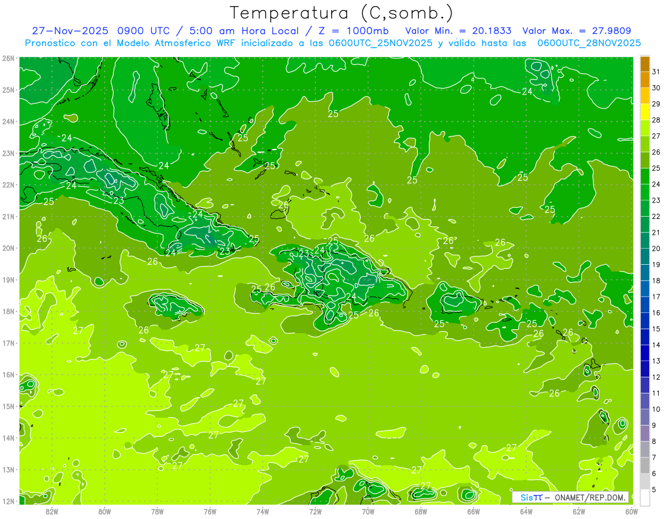Click the deep blue color scale segment between 13 and 14
This screenshot has width=671, height=519.
tap(645, 353)
